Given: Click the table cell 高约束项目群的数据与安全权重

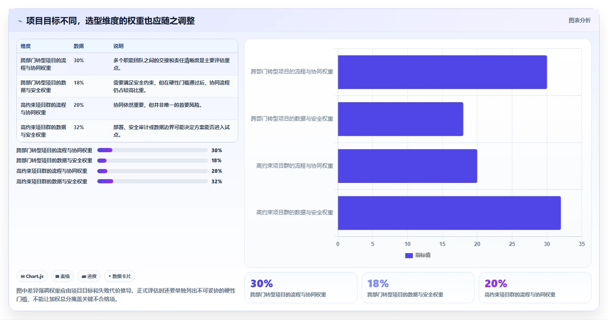Looking at the screenshot, I should pos(43,131).
